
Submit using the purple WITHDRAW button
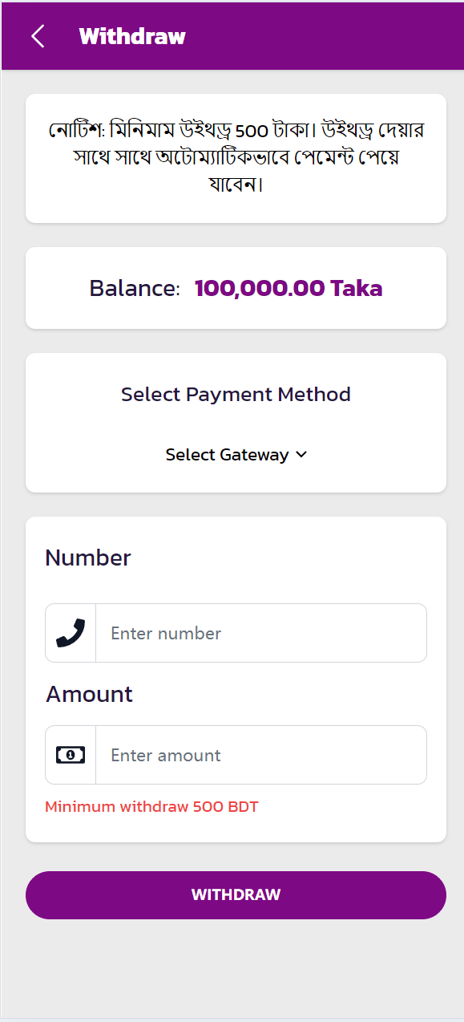236,895
